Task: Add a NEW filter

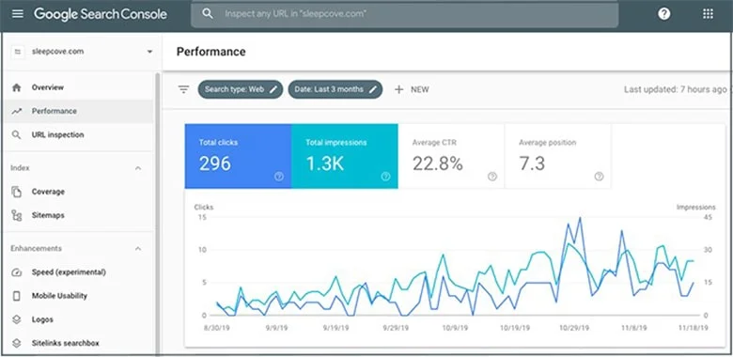Action: click(412, 89)
